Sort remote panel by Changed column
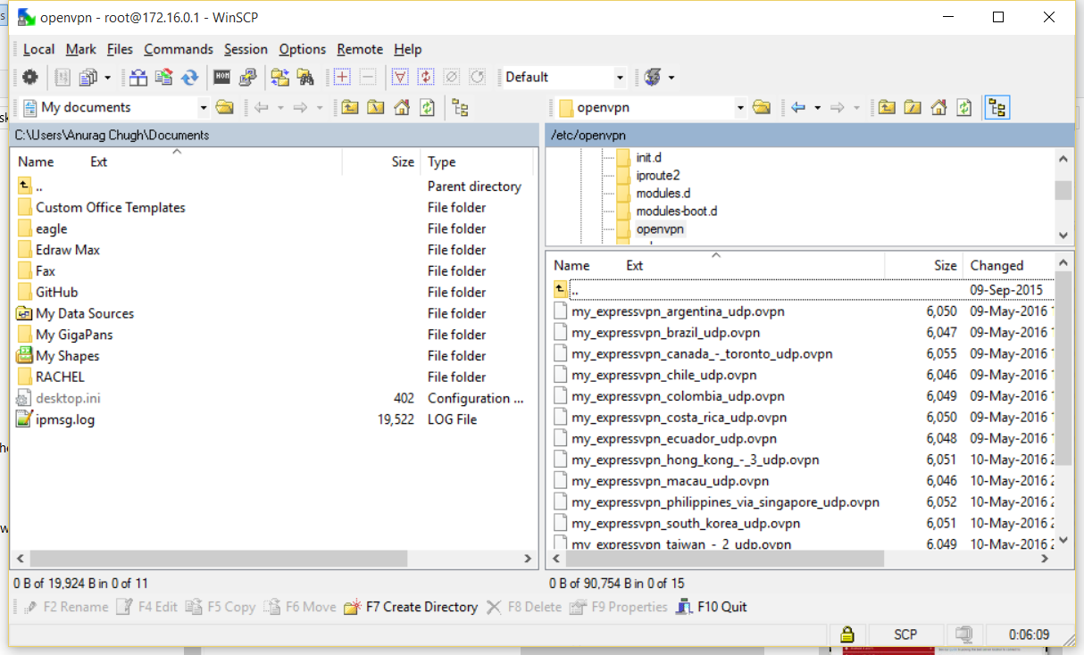This screenshot has width=1084, height=655. tap(1008, 265)
